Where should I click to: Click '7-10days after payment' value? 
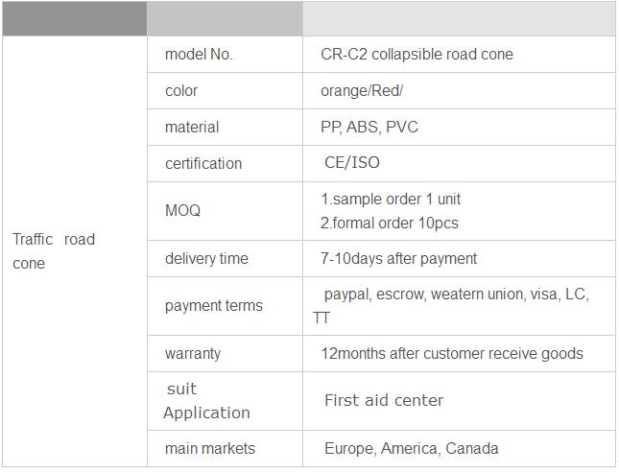pos(398,258)
